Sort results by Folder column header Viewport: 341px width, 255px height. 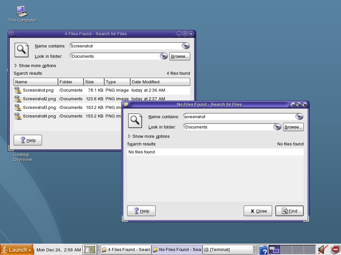[71, 82]
